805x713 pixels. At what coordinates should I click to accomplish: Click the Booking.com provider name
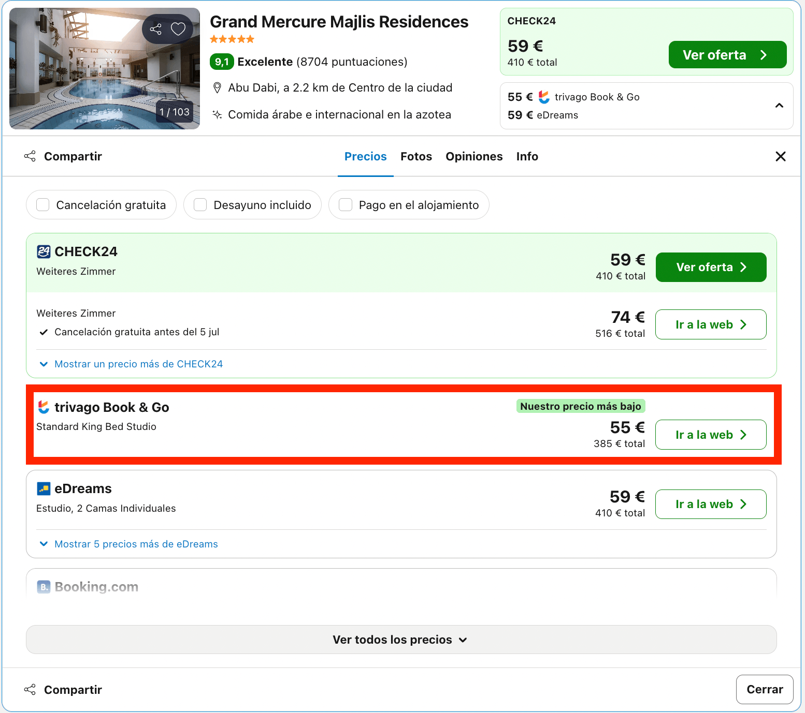[x=96, y=587]
